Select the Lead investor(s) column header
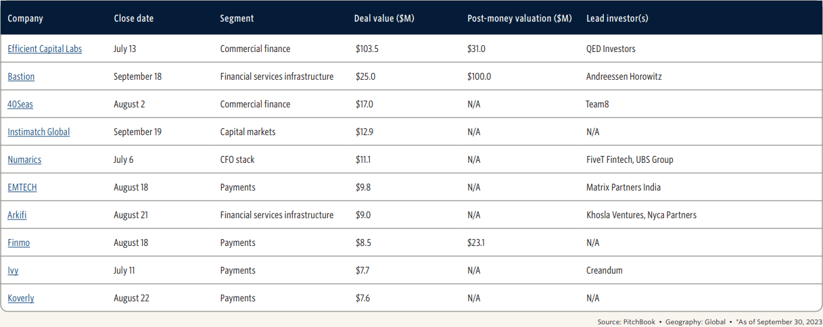 point(617,18)
